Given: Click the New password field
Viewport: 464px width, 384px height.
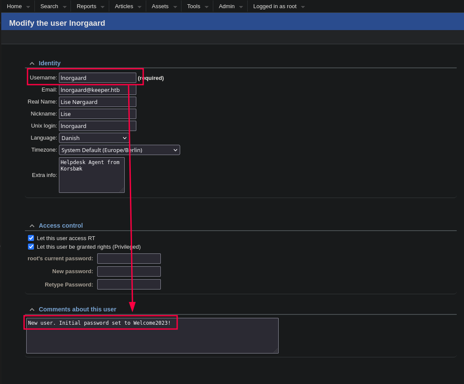Looking at the screenshot, I should click(129, 271).
